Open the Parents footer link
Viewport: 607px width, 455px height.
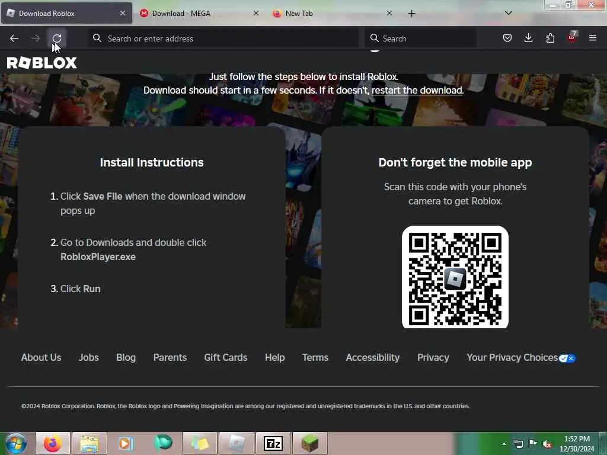click(170, 357)
